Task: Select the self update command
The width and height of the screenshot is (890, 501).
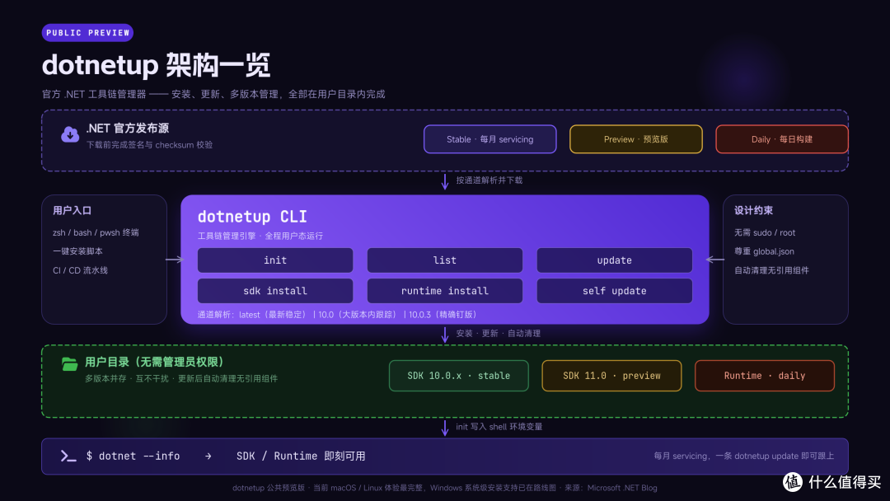Action: pos(614,291)
